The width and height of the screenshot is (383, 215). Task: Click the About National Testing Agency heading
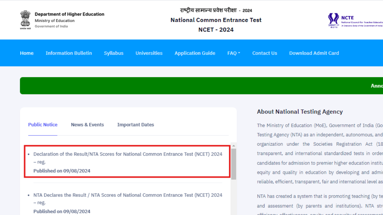point(300,111)
